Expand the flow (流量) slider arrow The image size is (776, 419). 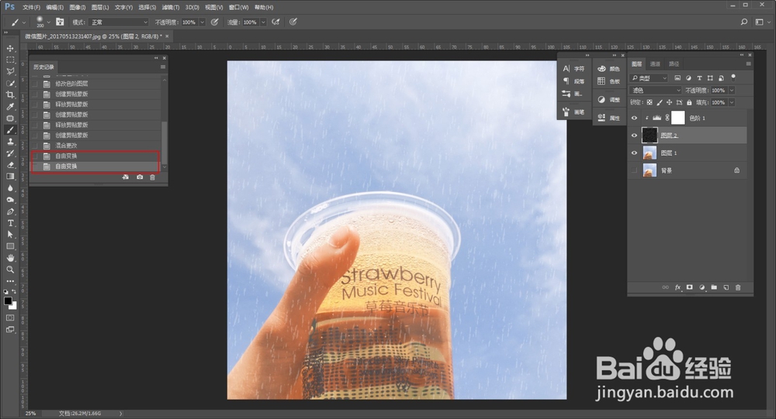(x=263, y=22)
